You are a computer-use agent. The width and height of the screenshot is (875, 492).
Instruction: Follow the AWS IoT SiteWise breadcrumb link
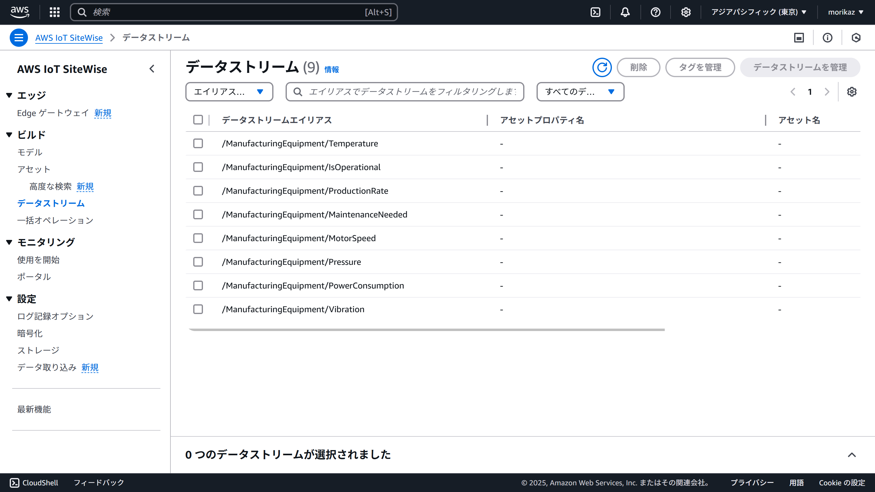pyautogui.click(x=69, y=38)
